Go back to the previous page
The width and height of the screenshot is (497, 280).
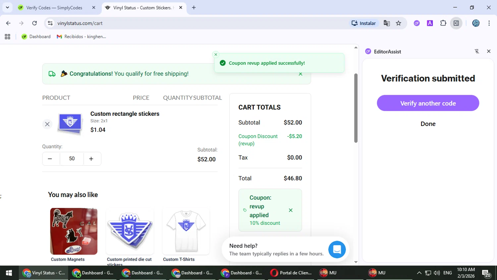(8, 23)
